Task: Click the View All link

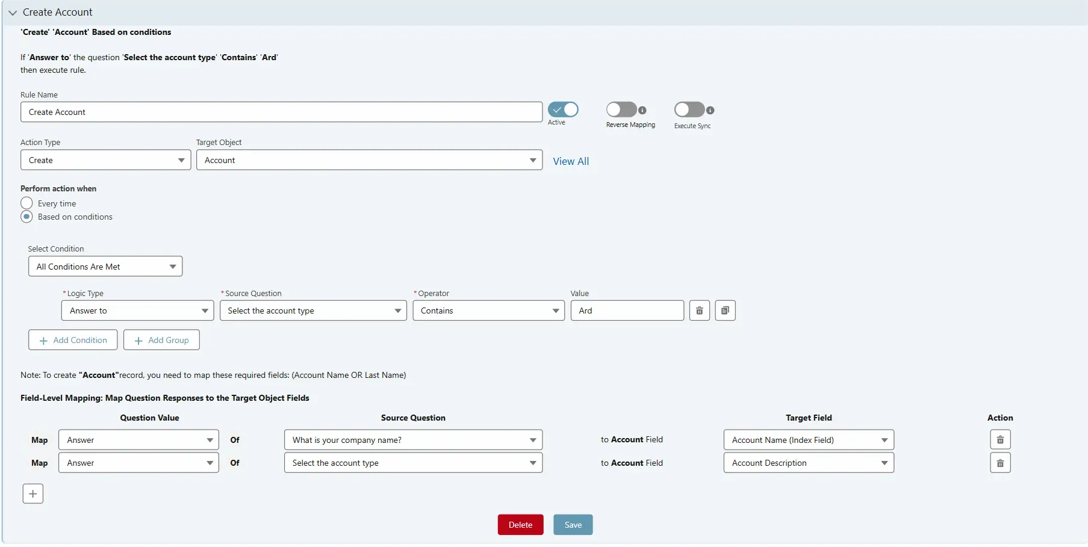Action: coord(570,161)
